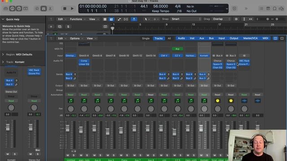Click the horizontal auto zoom icon
Image resolution: width=287 pixels, height=161 pixels.
coord(250,19)
